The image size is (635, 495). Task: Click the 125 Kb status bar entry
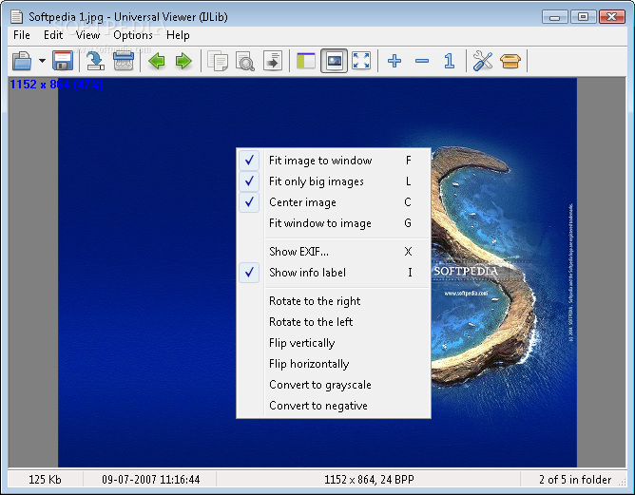point(45,480)
